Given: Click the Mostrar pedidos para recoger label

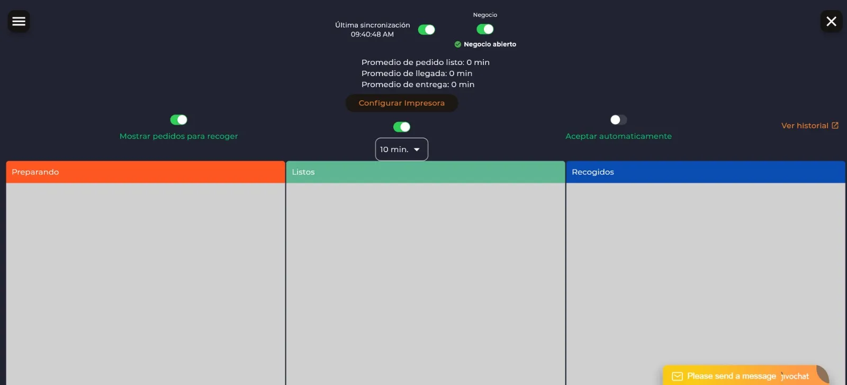Looking at the screenshot, I should point(179,136).
